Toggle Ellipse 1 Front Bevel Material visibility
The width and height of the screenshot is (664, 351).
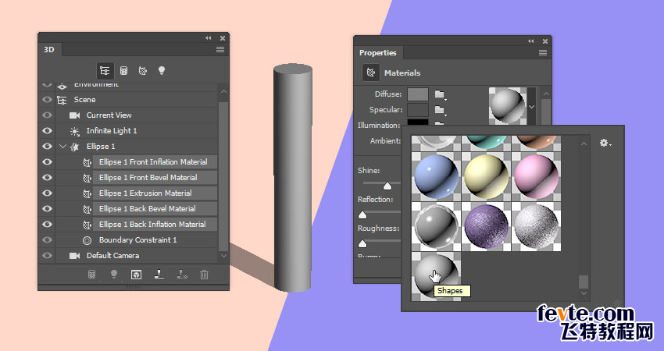(x=47, y=178)
